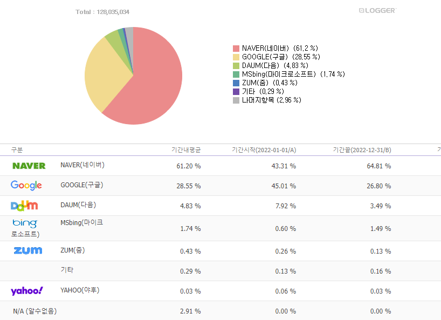Click MSbing period end value 1.49 %
Viewport: 441px width, 320px height.
click(381, 228)
